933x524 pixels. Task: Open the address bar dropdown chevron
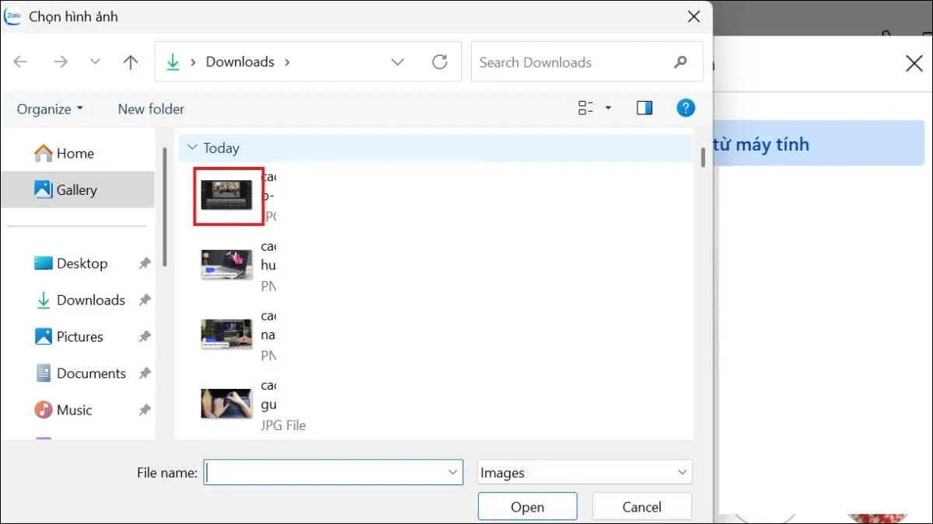(397, 61)
